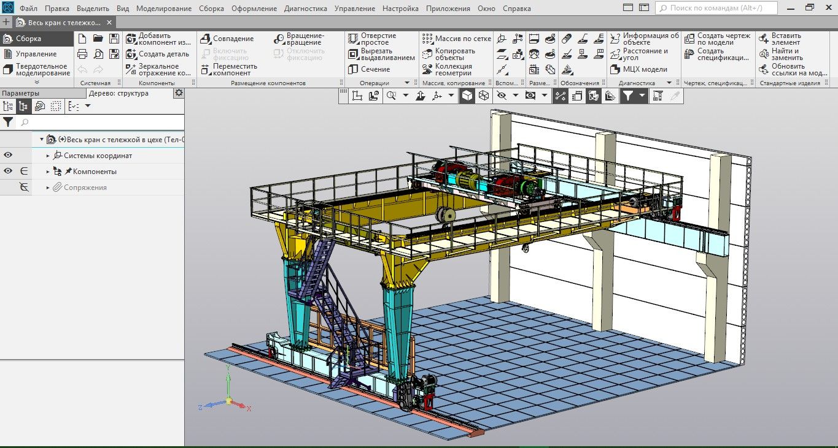Viewport: 838px width, 448px height.
Task: Toggle wireframe display mode in view toolbar
Action: coord(484,96)
